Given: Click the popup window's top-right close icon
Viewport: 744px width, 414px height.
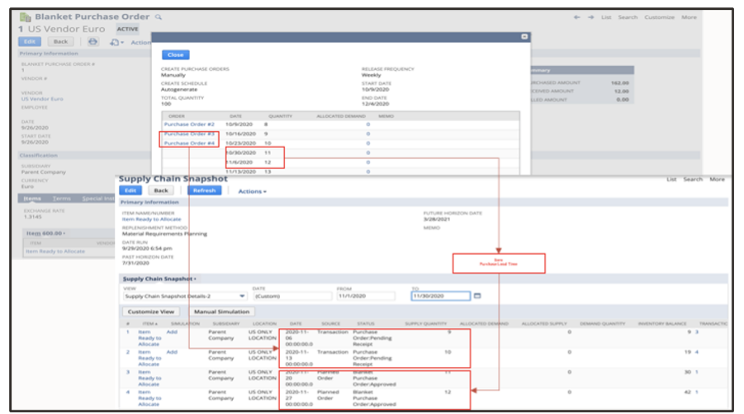Looking at the screenshot, I should tap(524, 37).
